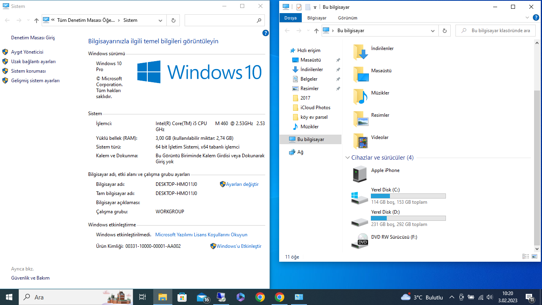The width and height of the screenshot is (542, 305).
Task: Open the Mail app in taskbar
Action: tap(202, 297)
